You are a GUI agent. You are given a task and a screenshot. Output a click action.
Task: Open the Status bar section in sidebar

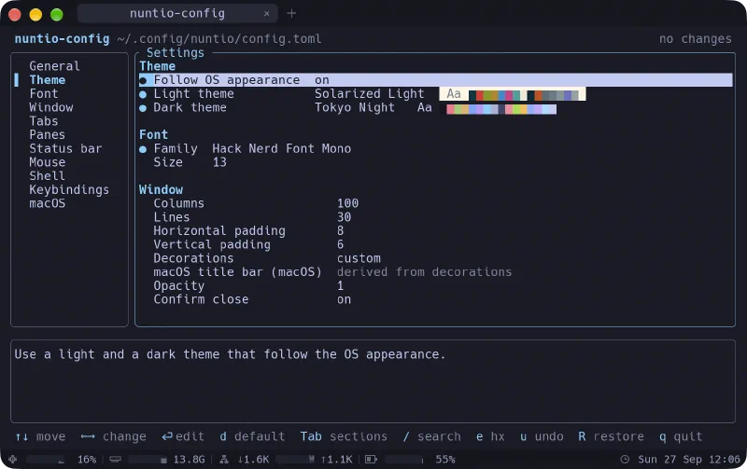[x=65, y=148]
